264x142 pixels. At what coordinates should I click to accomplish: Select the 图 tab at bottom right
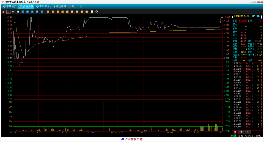click(x=248, y=132)
